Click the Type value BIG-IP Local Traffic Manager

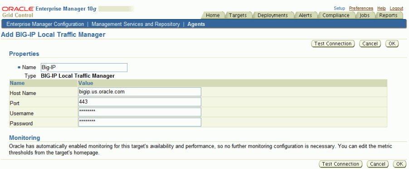click(x=78, y=76)
